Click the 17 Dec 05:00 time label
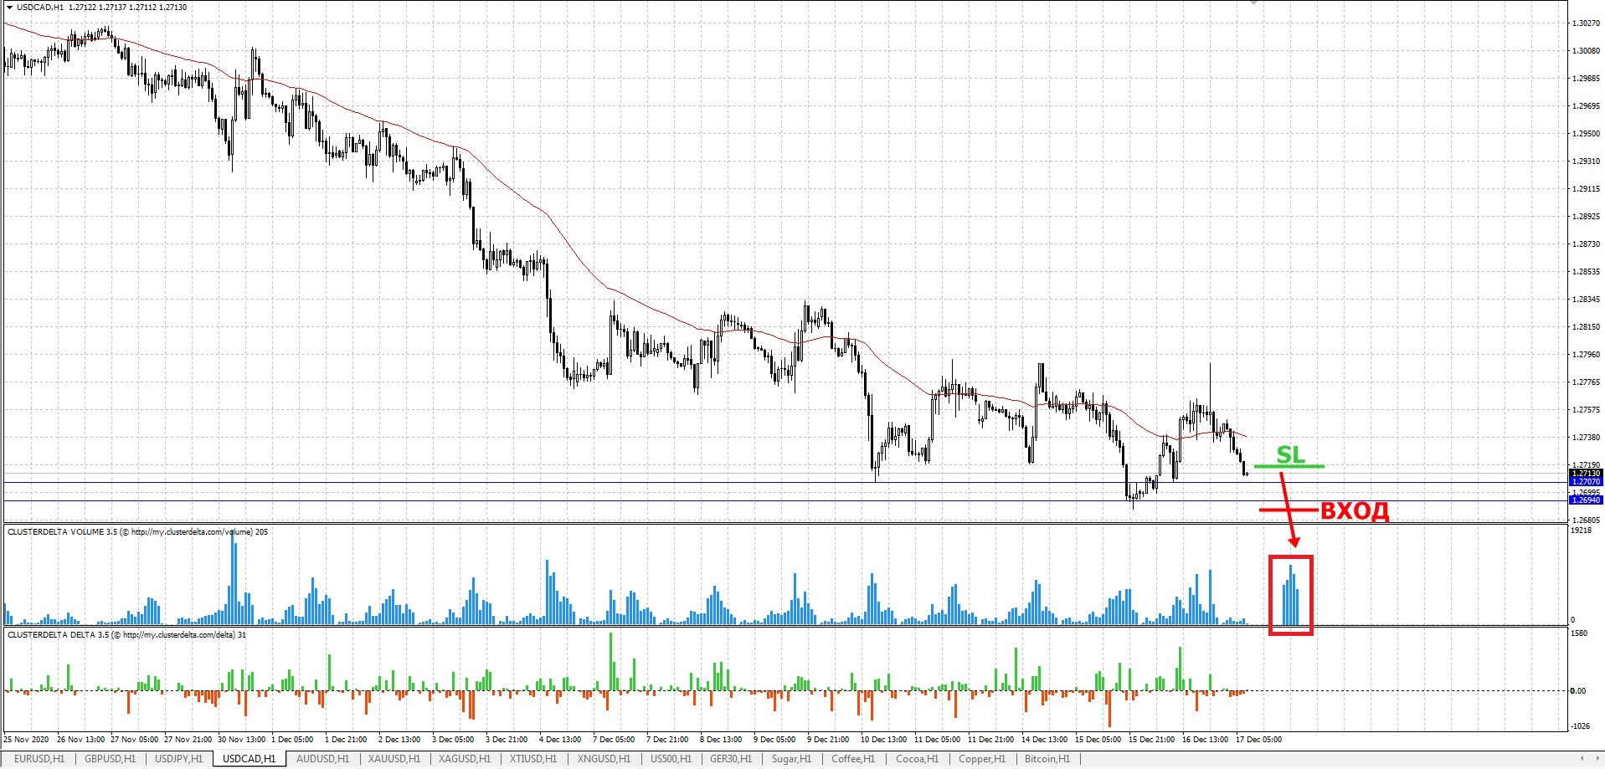Viewport: 1605px width, 769px height. [x=1258, y=740]
